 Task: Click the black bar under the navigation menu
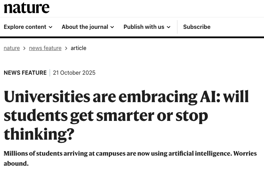(132, 37)
